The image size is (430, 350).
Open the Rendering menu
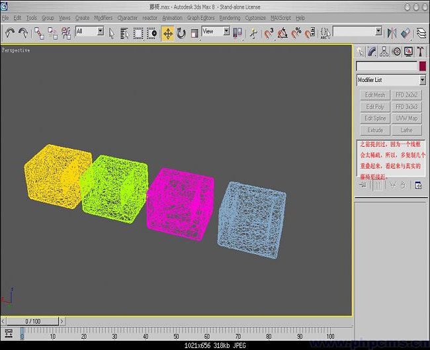tap(230, 18)
